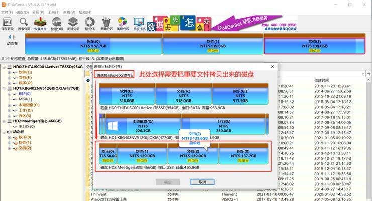Choose 本地磁盘(C:) 226.3GB partition in dialog

[x=143, y=124]
